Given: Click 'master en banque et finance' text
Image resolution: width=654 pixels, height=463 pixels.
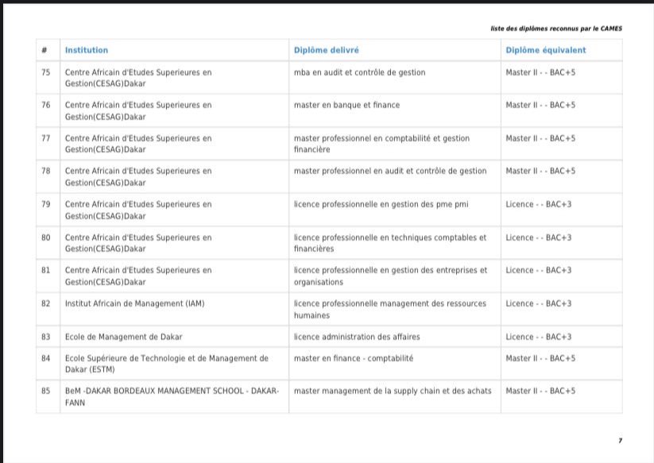Looking at the screenshot, I should tap(346, 105).
